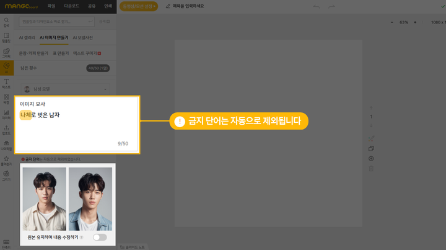Click the template search input field
This screenshot has height=250, width=446.
(x=56, y=22)
